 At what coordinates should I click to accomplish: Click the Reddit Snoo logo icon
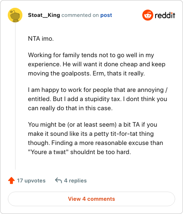[x=148, y=15]
